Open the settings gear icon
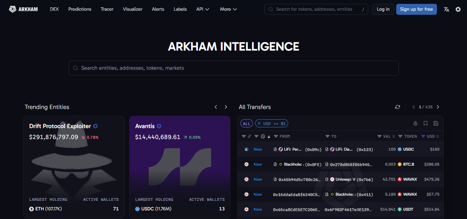 point(458,9)
